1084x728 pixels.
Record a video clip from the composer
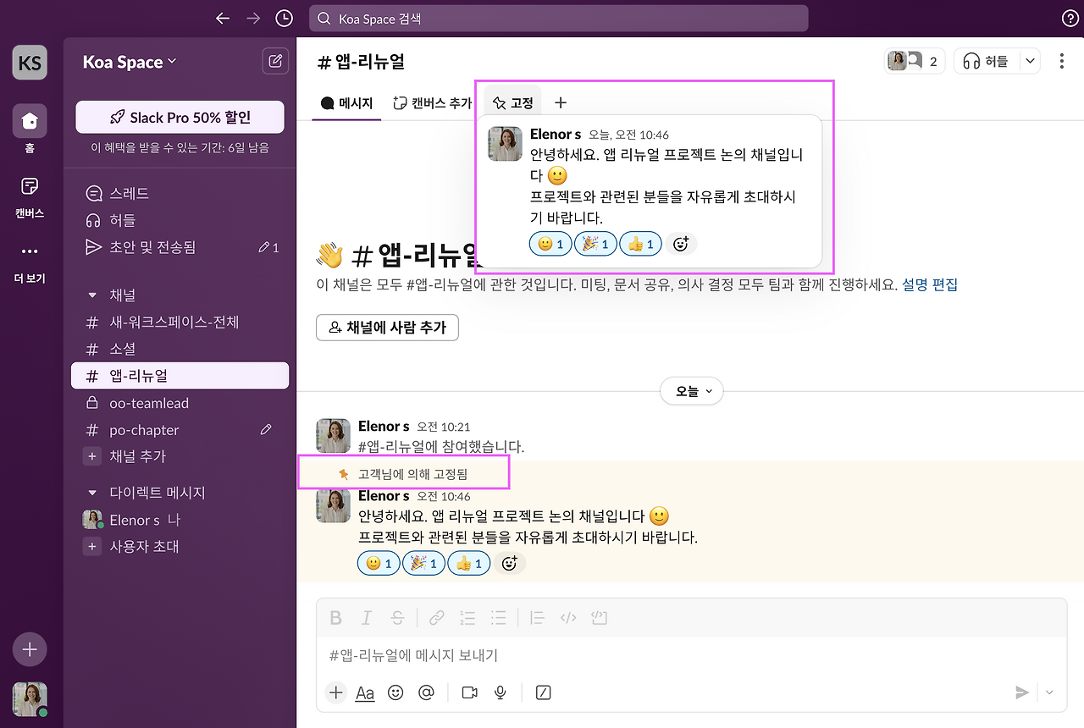(x=468, y=692)
